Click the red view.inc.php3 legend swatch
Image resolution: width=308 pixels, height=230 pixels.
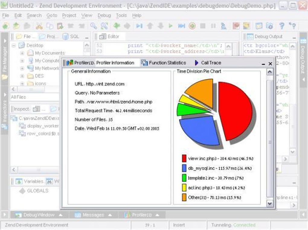click(x=184, y=159)
